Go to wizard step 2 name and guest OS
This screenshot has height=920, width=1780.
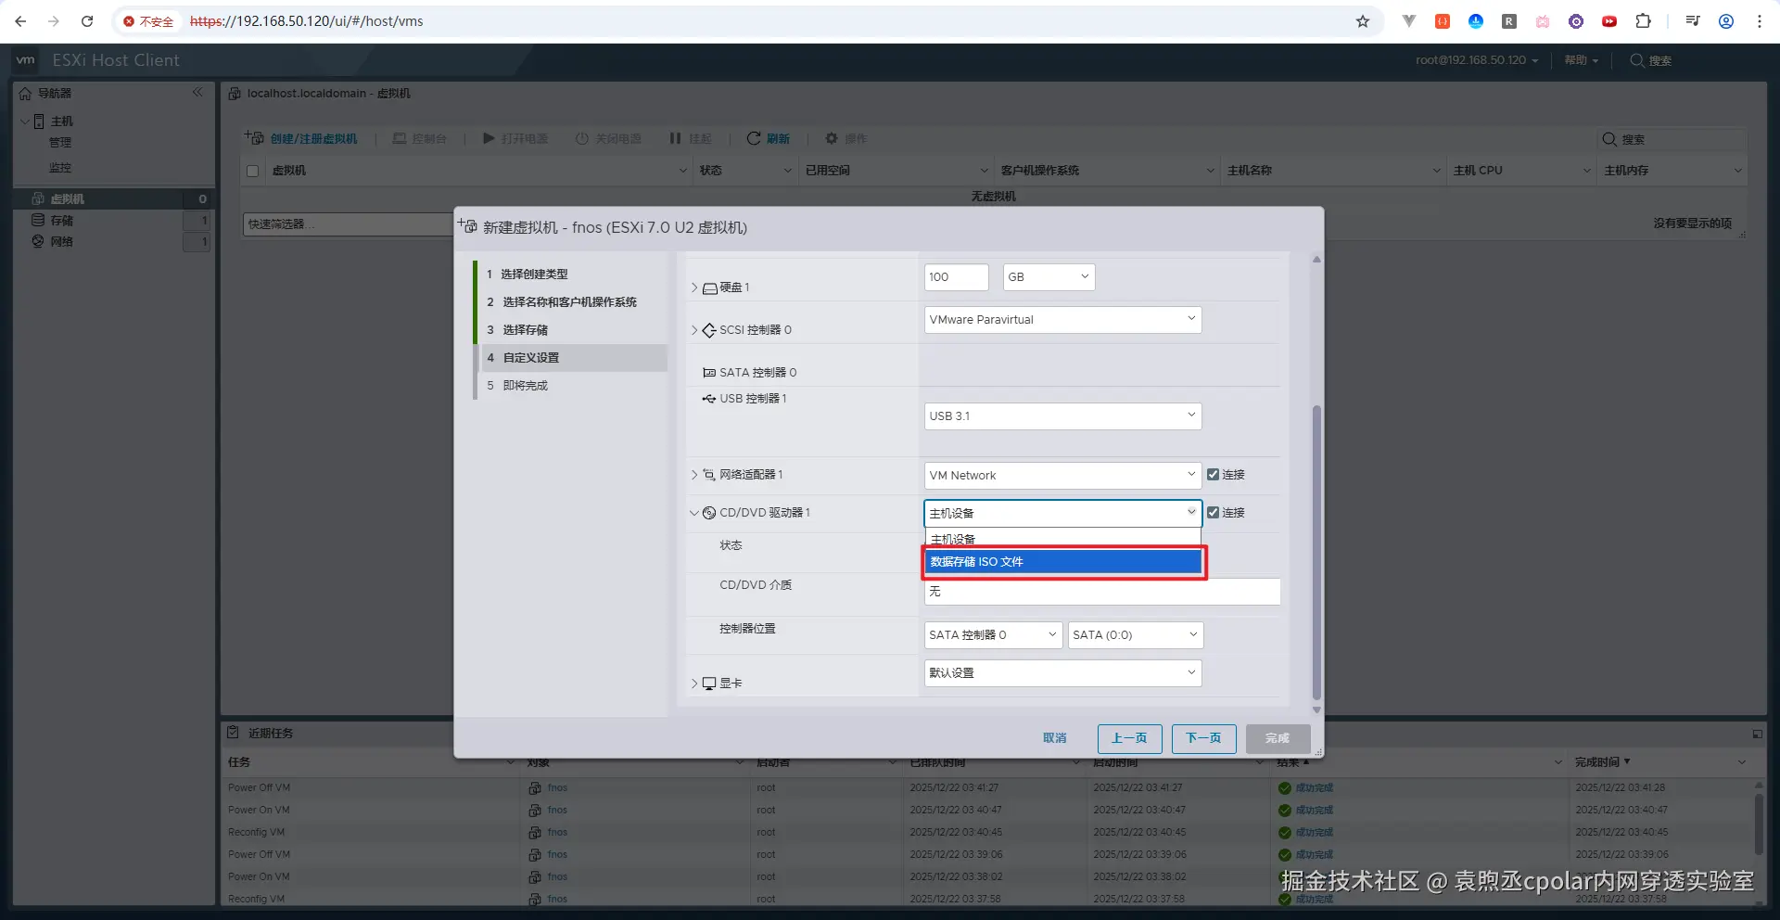click(572, 302)
